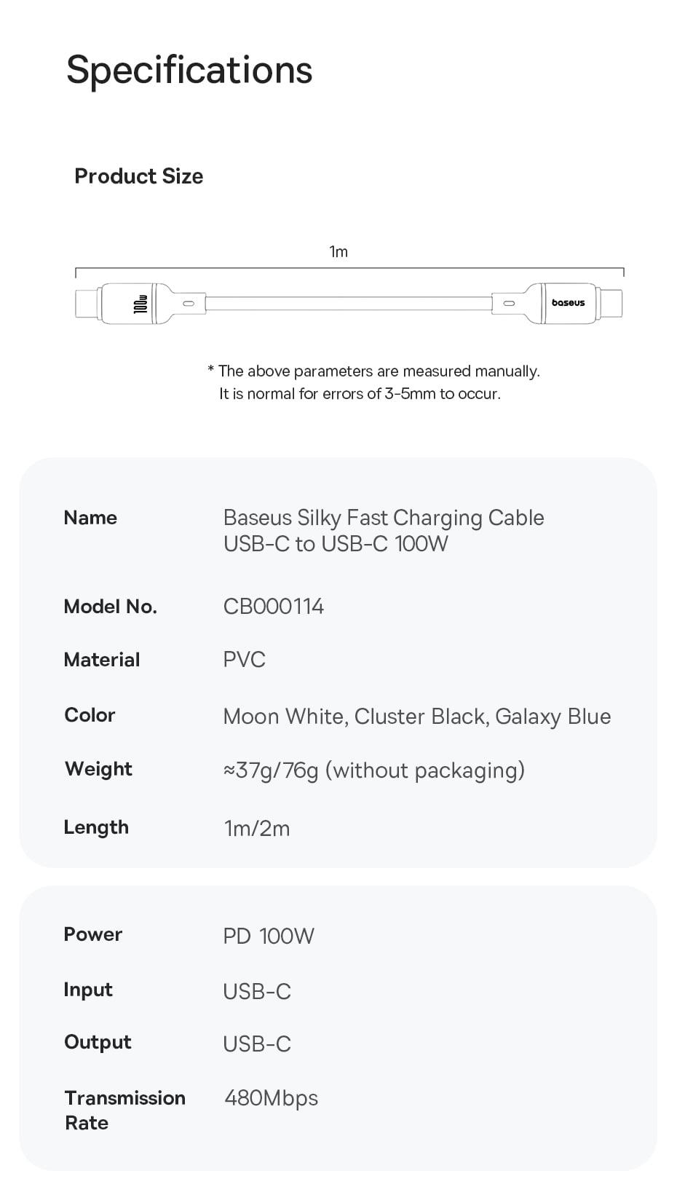This screenshot has width=677, height=1195.
Task: Click the PD 100W power value
Action: [268, 936]
